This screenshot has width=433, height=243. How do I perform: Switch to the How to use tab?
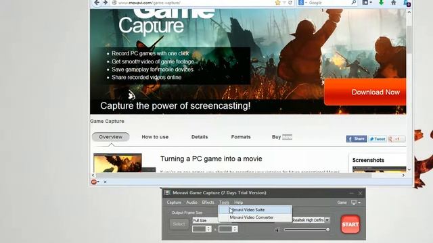tap(155, 137)
